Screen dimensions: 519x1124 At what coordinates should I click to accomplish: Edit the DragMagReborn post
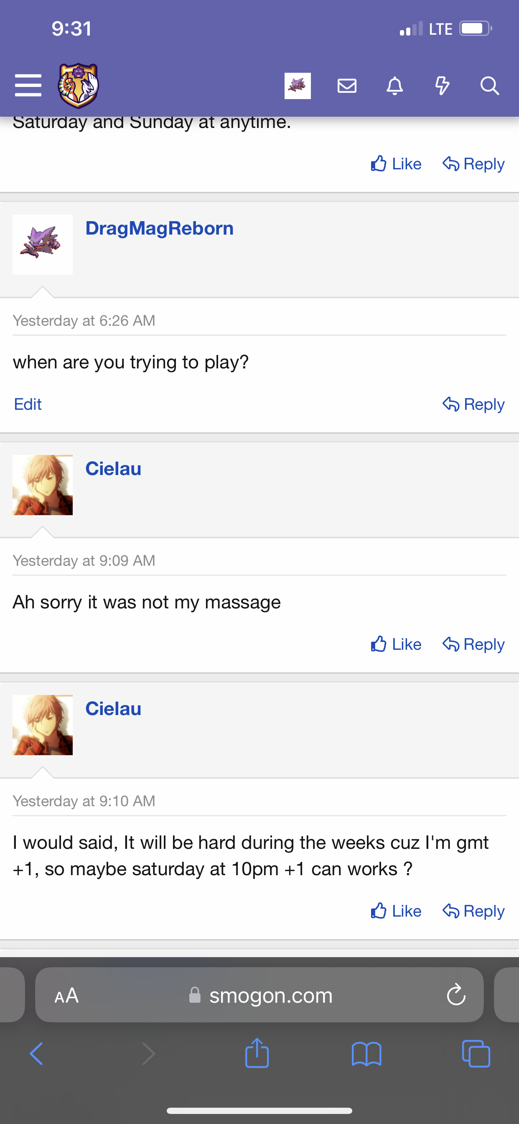28,404
